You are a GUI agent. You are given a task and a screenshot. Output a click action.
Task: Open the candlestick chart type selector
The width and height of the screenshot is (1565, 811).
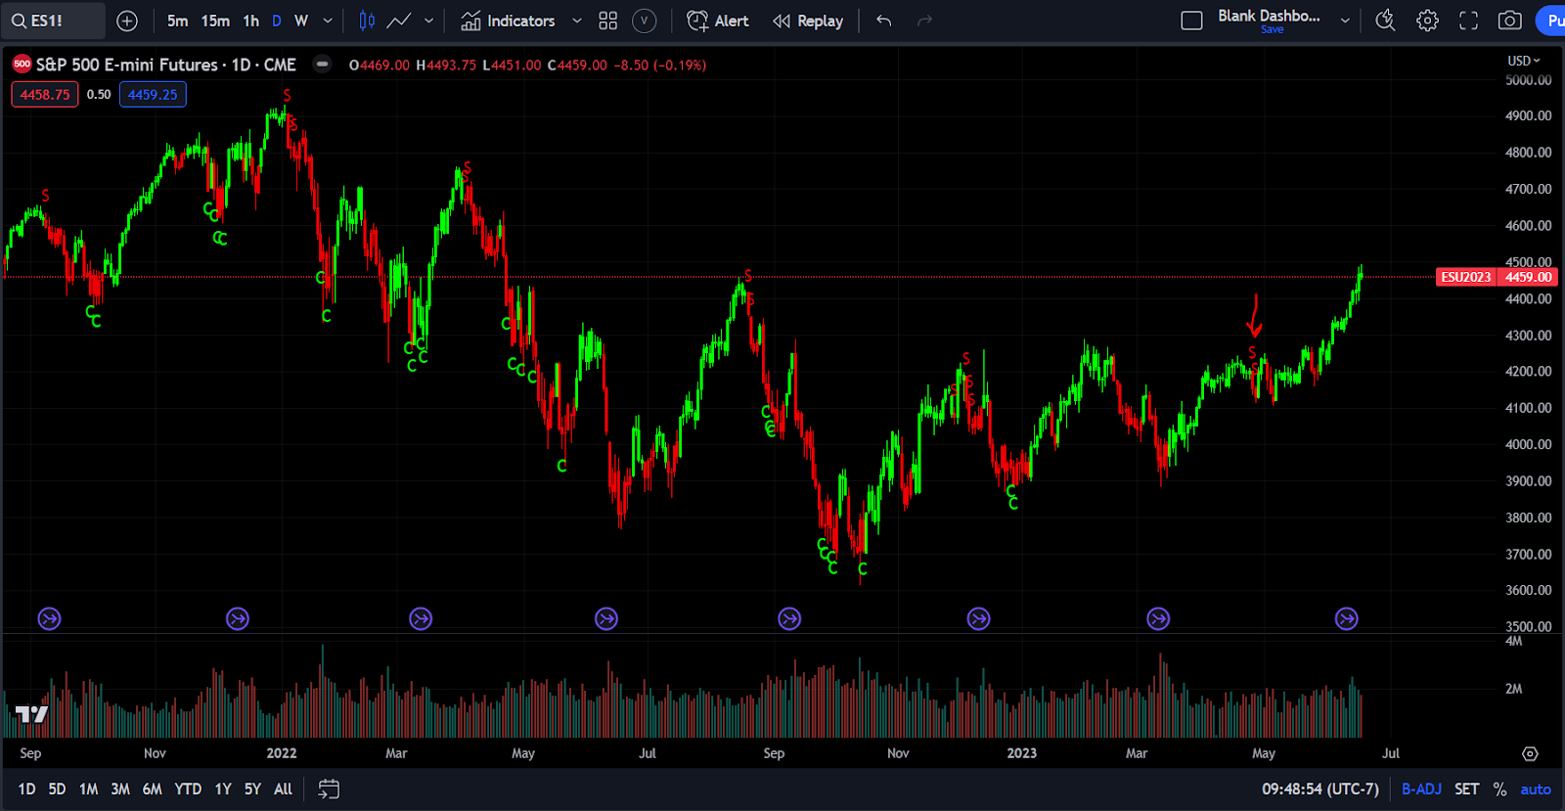tap(367, 21)
